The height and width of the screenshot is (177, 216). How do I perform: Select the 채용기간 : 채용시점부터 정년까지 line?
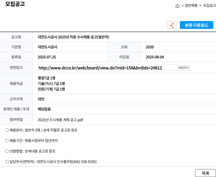pos(31,141)
